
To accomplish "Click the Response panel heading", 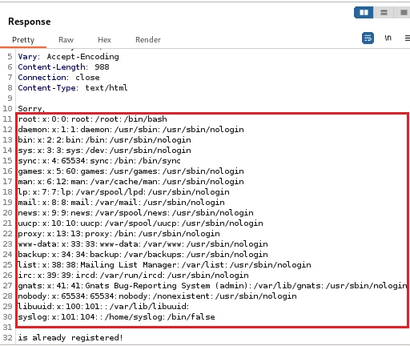I will (x=30, y=22).
